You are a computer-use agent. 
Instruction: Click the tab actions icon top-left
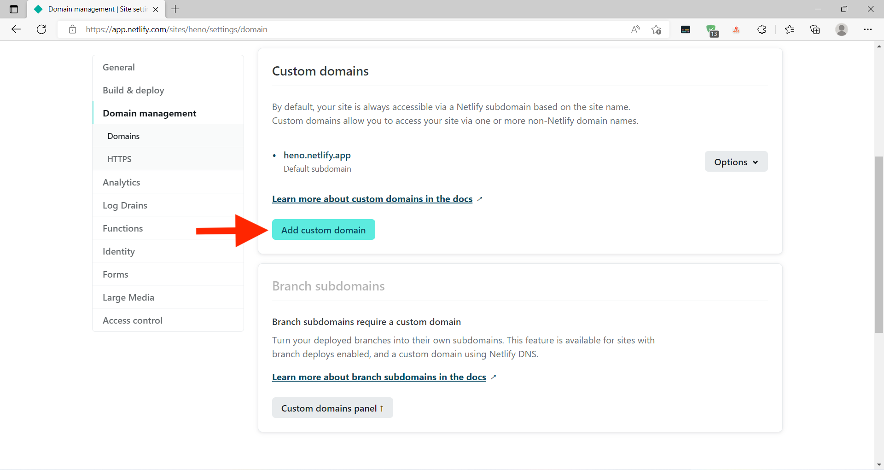point(13,9)
